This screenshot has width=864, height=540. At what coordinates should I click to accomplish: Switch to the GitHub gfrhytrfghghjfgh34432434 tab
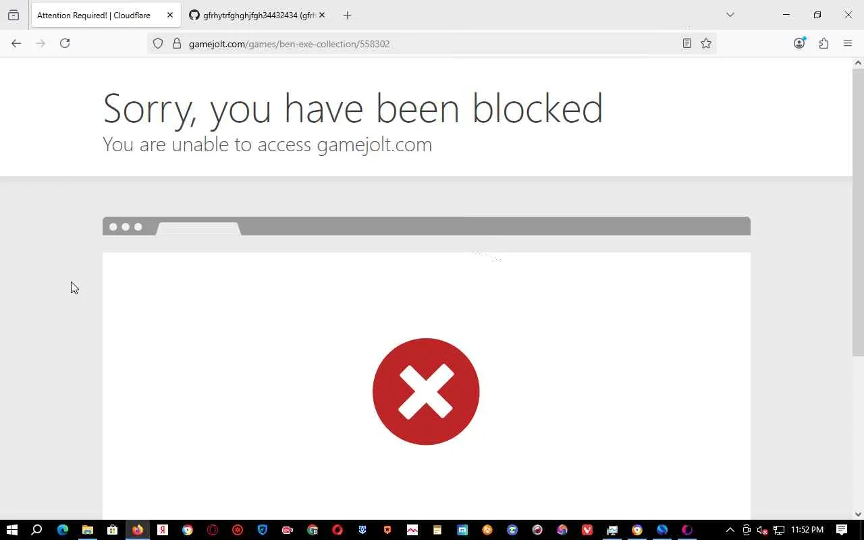(x=253, y=15)
